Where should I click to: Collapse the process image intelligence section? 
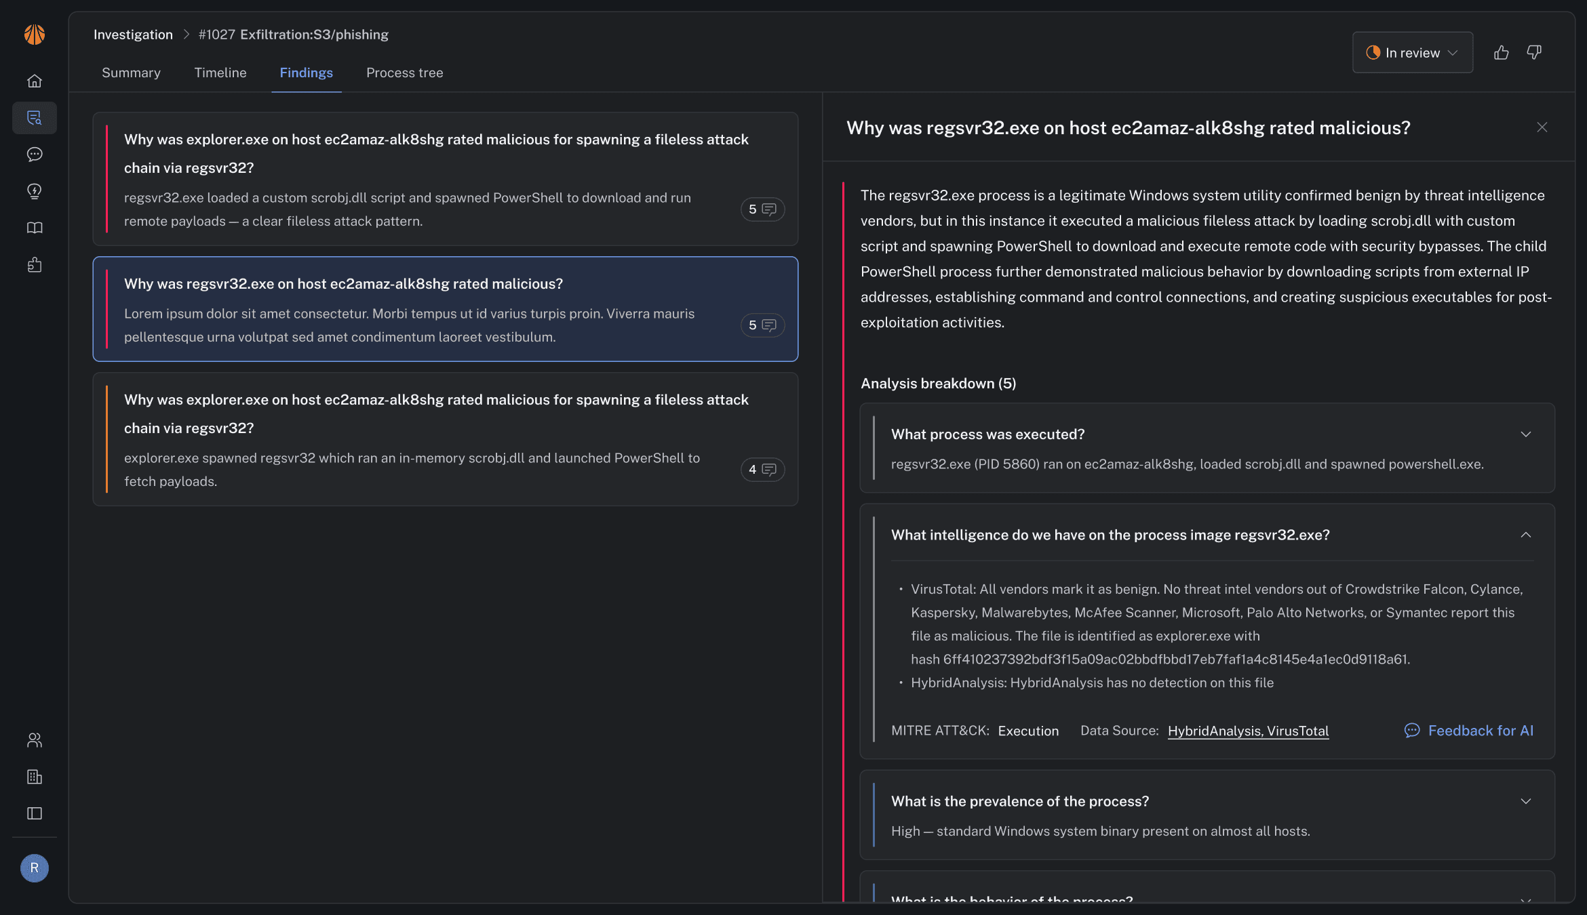point(1526,535)
